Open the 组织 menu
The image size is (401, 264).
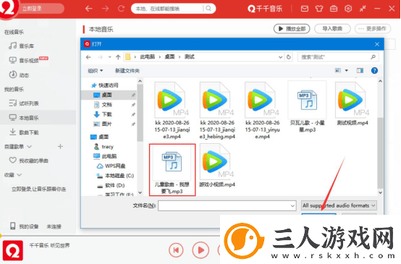[x=95, y=71]
